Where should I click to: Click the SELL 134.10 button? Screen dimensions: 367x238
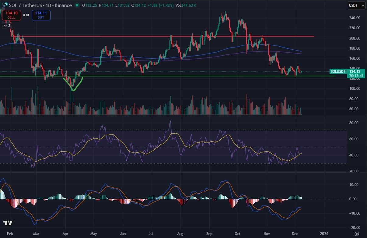pos(12,15)
